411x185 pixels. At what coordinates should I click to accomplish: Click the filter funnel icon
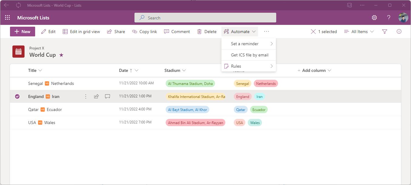tap(385, 32)
